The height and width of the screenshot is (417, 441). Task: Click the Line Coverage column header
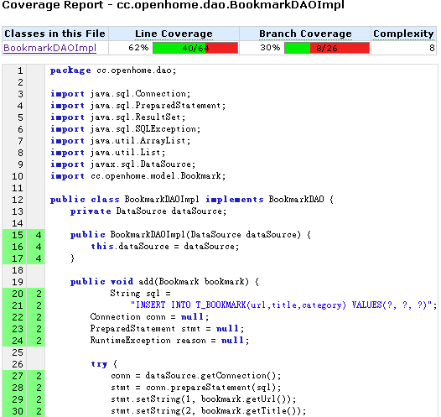174,34
